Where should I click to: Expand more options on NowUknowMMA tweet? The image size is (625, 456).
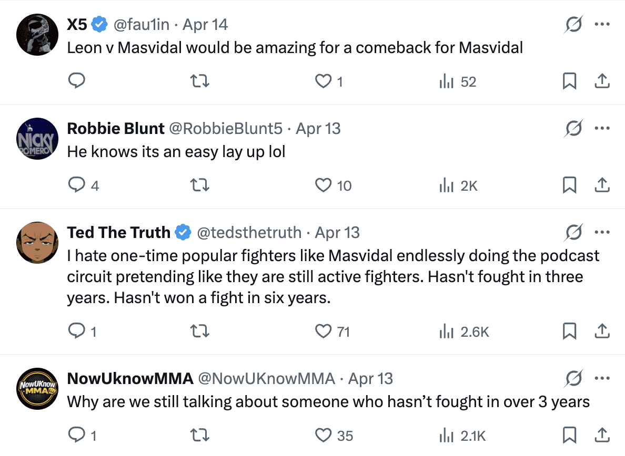602,378
